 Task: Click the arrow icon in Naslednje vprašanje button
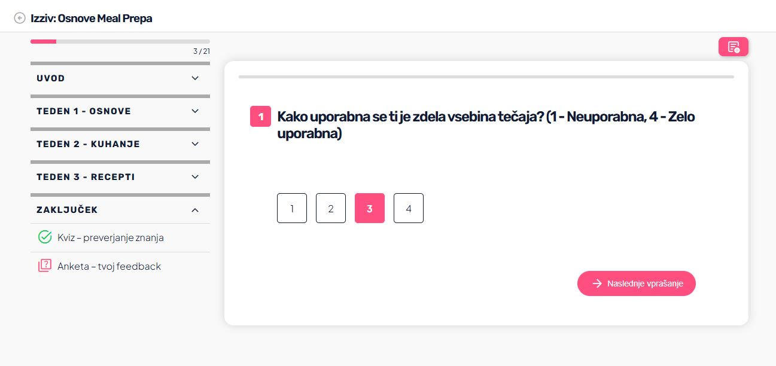click(x=597, y=283)
